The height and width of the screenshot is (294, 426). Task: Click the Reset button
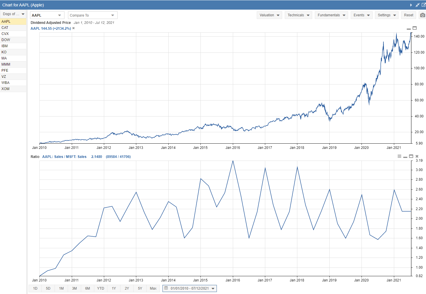(408, 15)
